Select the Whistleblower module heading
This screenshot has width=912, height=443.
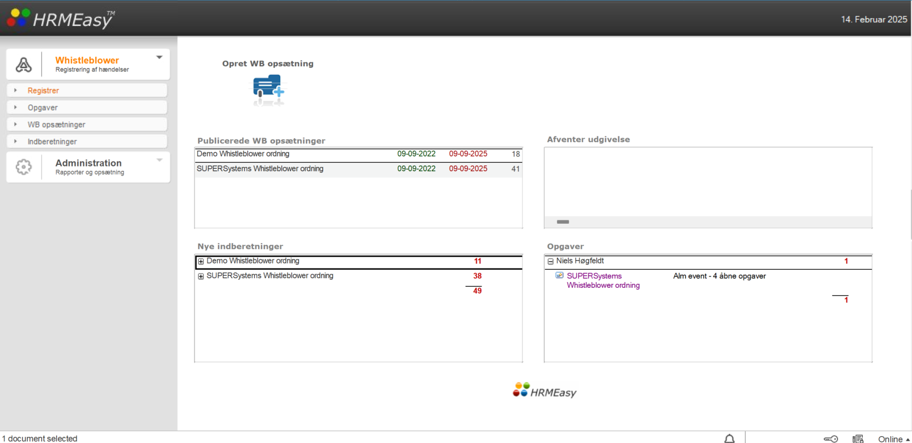(x=87, y=60)
